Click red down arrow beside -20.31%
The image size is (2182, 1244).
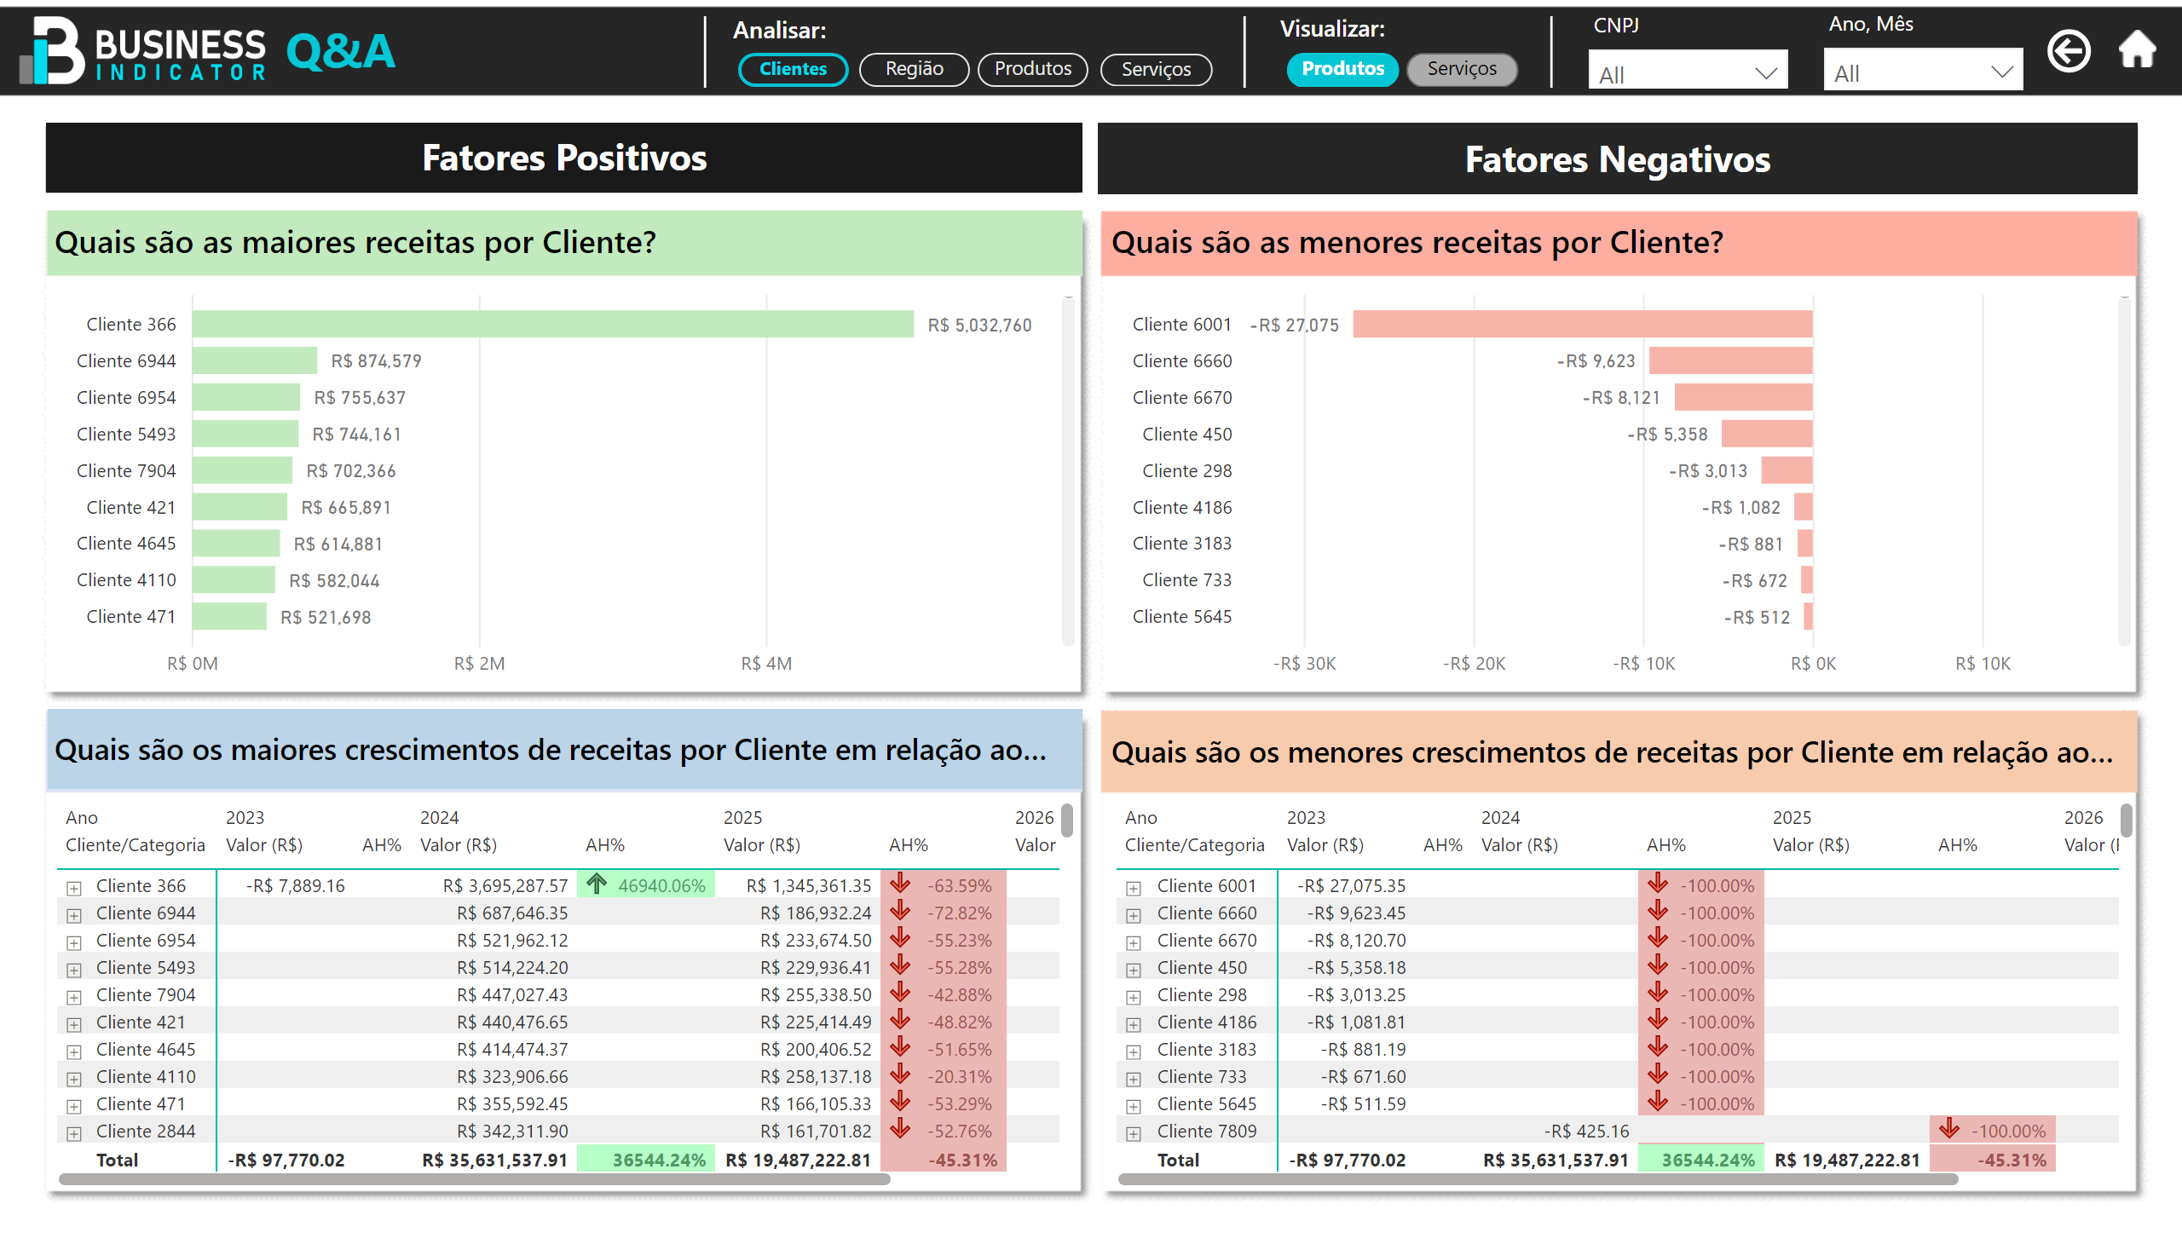point(900,1074)
